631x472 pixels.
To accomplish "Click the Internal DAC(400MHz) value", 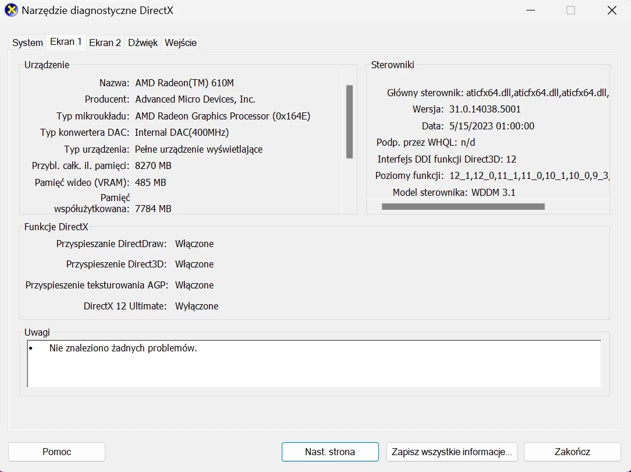I will pyautogui.click(x=182, y=132).
